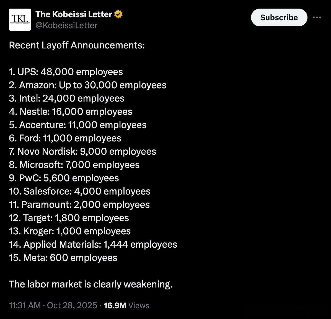This screenshot has width=331, height=319.
Task: Click the gold verified badge
Action: [x=118, y=14]
